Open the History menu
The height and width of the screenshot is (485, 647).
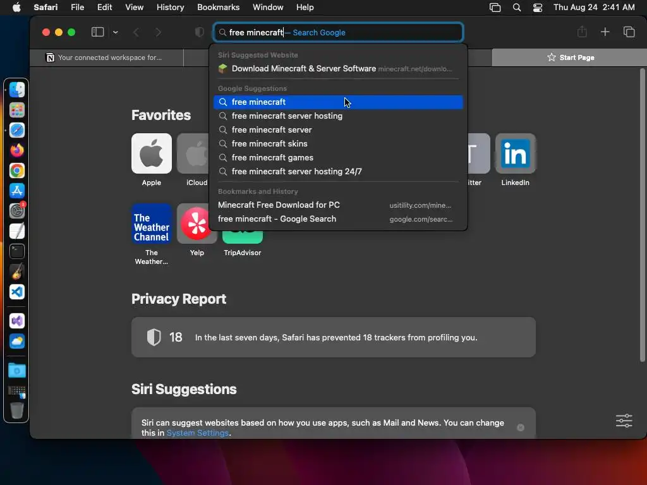coord(170,7)
